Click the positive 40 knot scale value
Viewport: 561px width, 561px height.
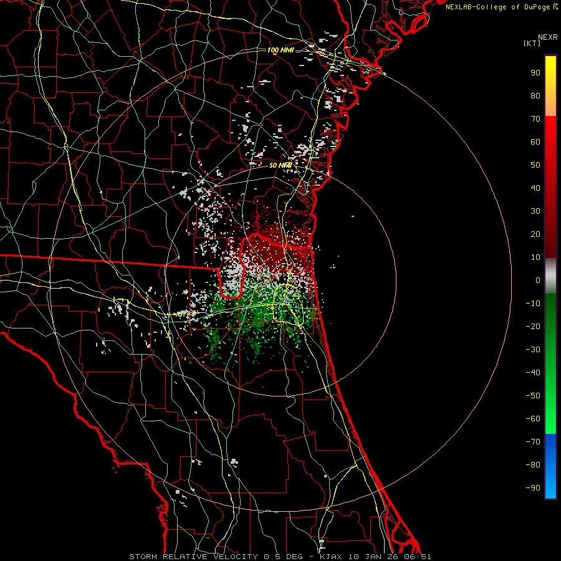pos(535,188)
